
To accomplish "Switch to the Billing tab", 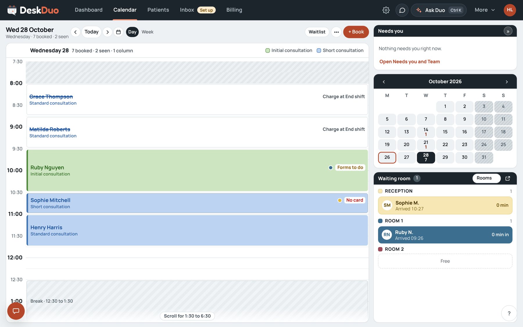I will coord(234,10).
